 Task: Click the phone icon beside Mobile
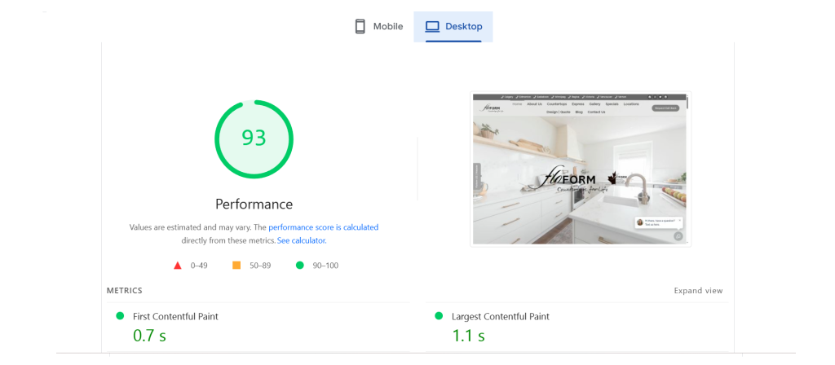(x=360, y=27)
